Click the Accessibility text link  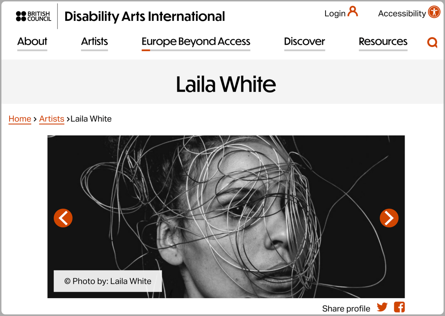(x=402, y=13)
